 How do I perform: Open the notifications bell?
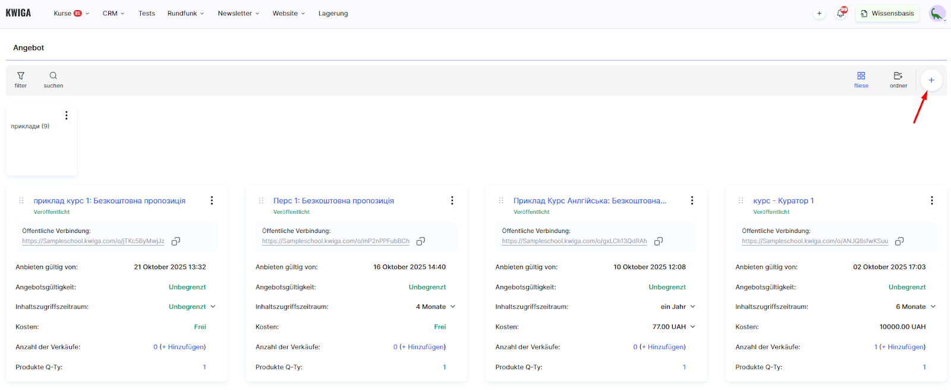[x=840, y=14]
